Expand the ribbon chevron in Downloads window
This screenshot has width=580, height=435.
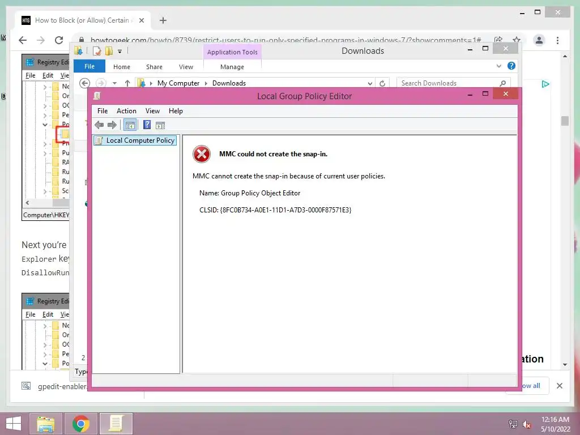pyautogui.click(x=498, y=66)
